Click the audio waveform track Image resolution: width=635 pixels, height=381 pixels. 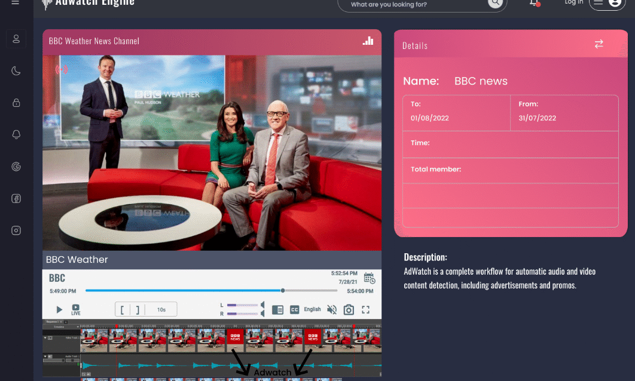pyautogui.click(x=231, y=365)
